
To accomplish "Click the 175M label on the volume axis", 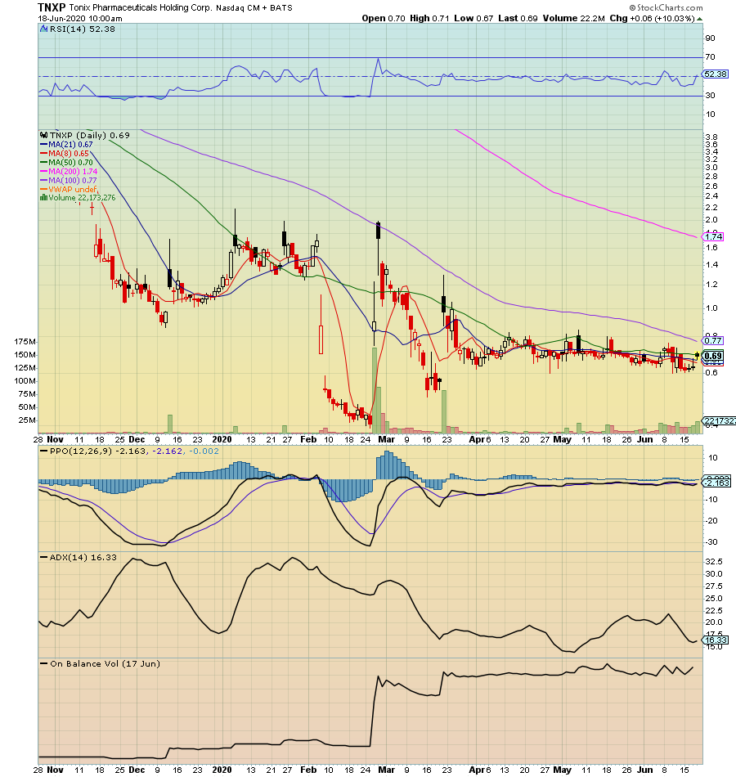I will coord(25,341).
